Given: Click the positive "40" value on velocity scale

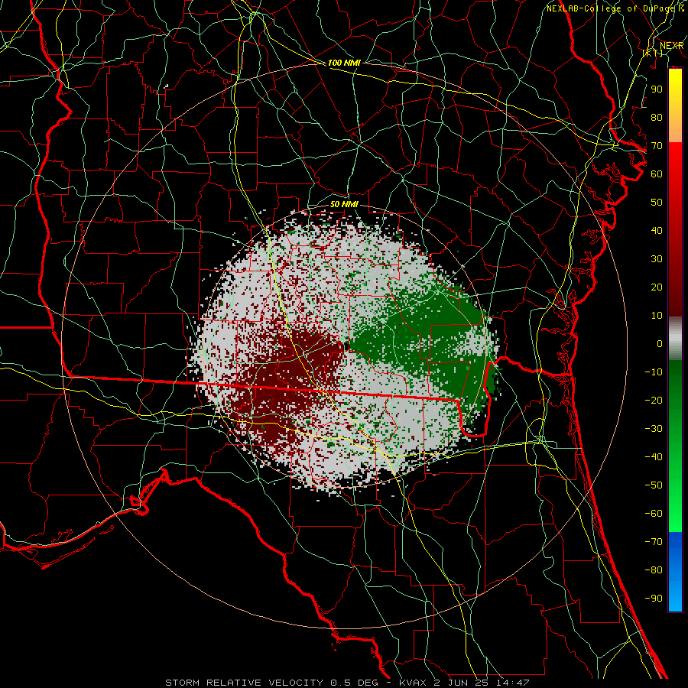Looking at the screenshot, I should click(x=657, y=230).
